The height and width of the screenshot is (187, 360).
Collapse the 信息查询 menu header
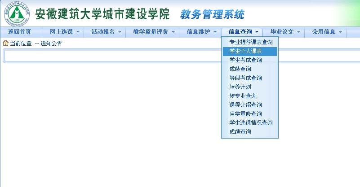(x=243, y=32)
